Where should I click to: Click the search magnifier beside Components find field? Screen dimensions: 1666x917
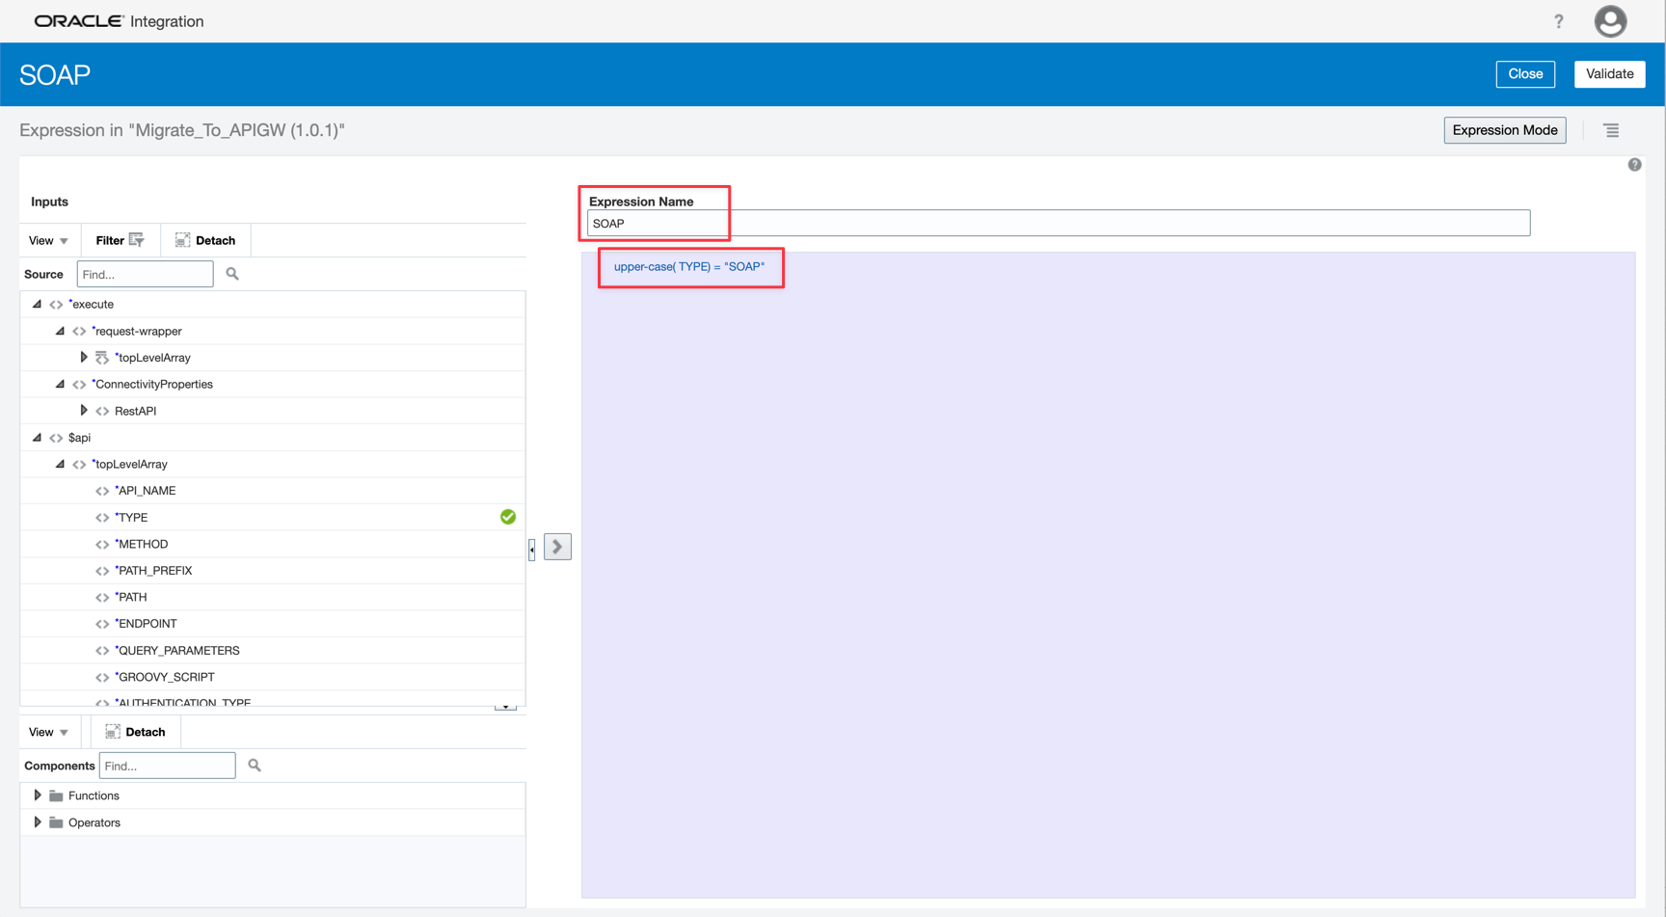(254, 765)
